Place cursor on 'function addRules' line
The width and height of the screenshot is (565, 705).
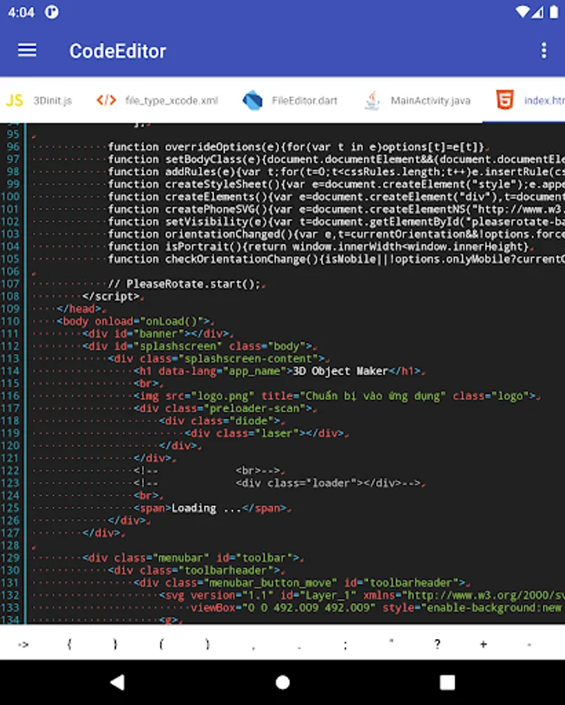[336, 172]
